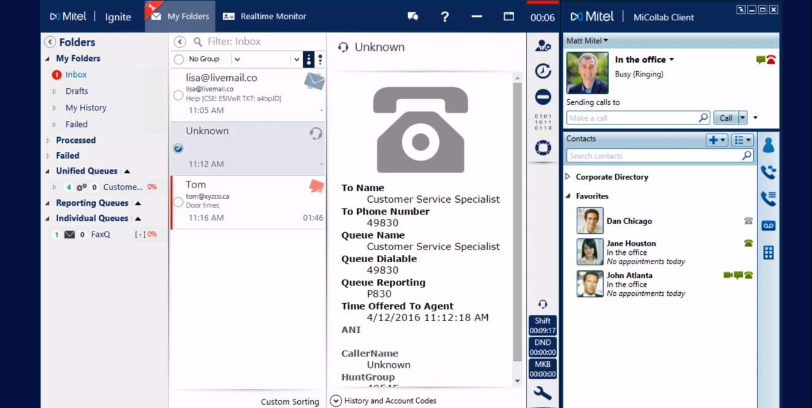The image size is (812, 408).
Task: Expand Corporate Directory in MiCollab contacts
Action: coord(567,176)
